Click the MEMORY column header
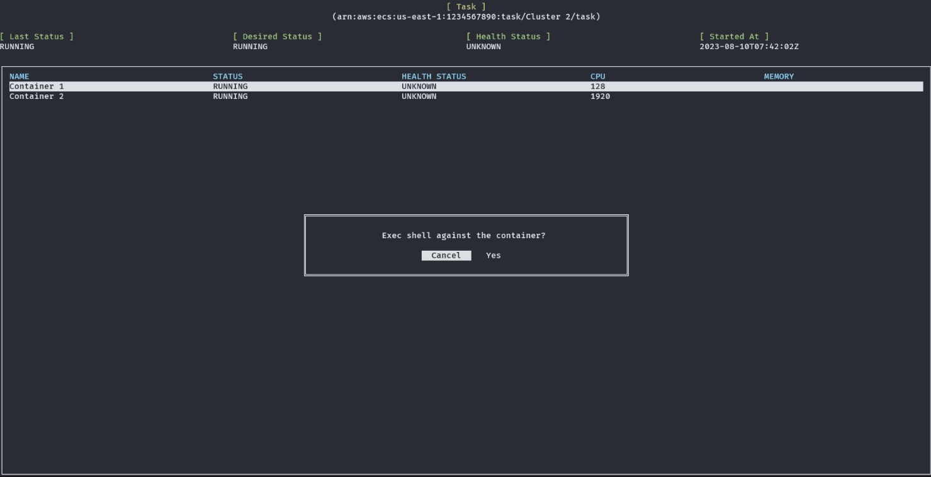 tap(779, 76)
